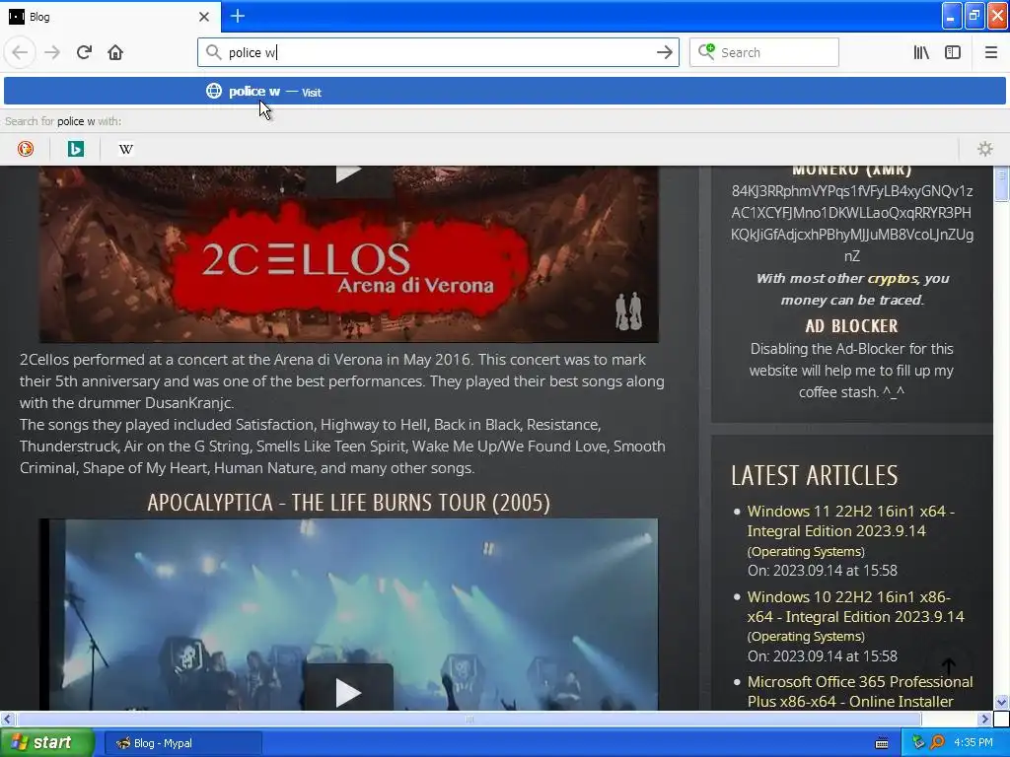This screenshot has width=1010, height=757.
Task: Search with DuckDuckGo one-off engine icon
Action: pos(25,149)
